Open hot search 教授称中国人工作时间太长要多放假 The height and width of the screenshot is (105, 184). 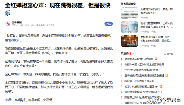[144, 64]
